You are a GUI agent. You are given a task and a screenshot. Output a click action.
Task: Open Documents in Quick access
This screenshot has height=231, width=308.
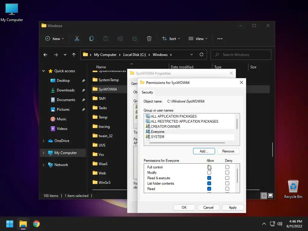click(x=66, y=100)
